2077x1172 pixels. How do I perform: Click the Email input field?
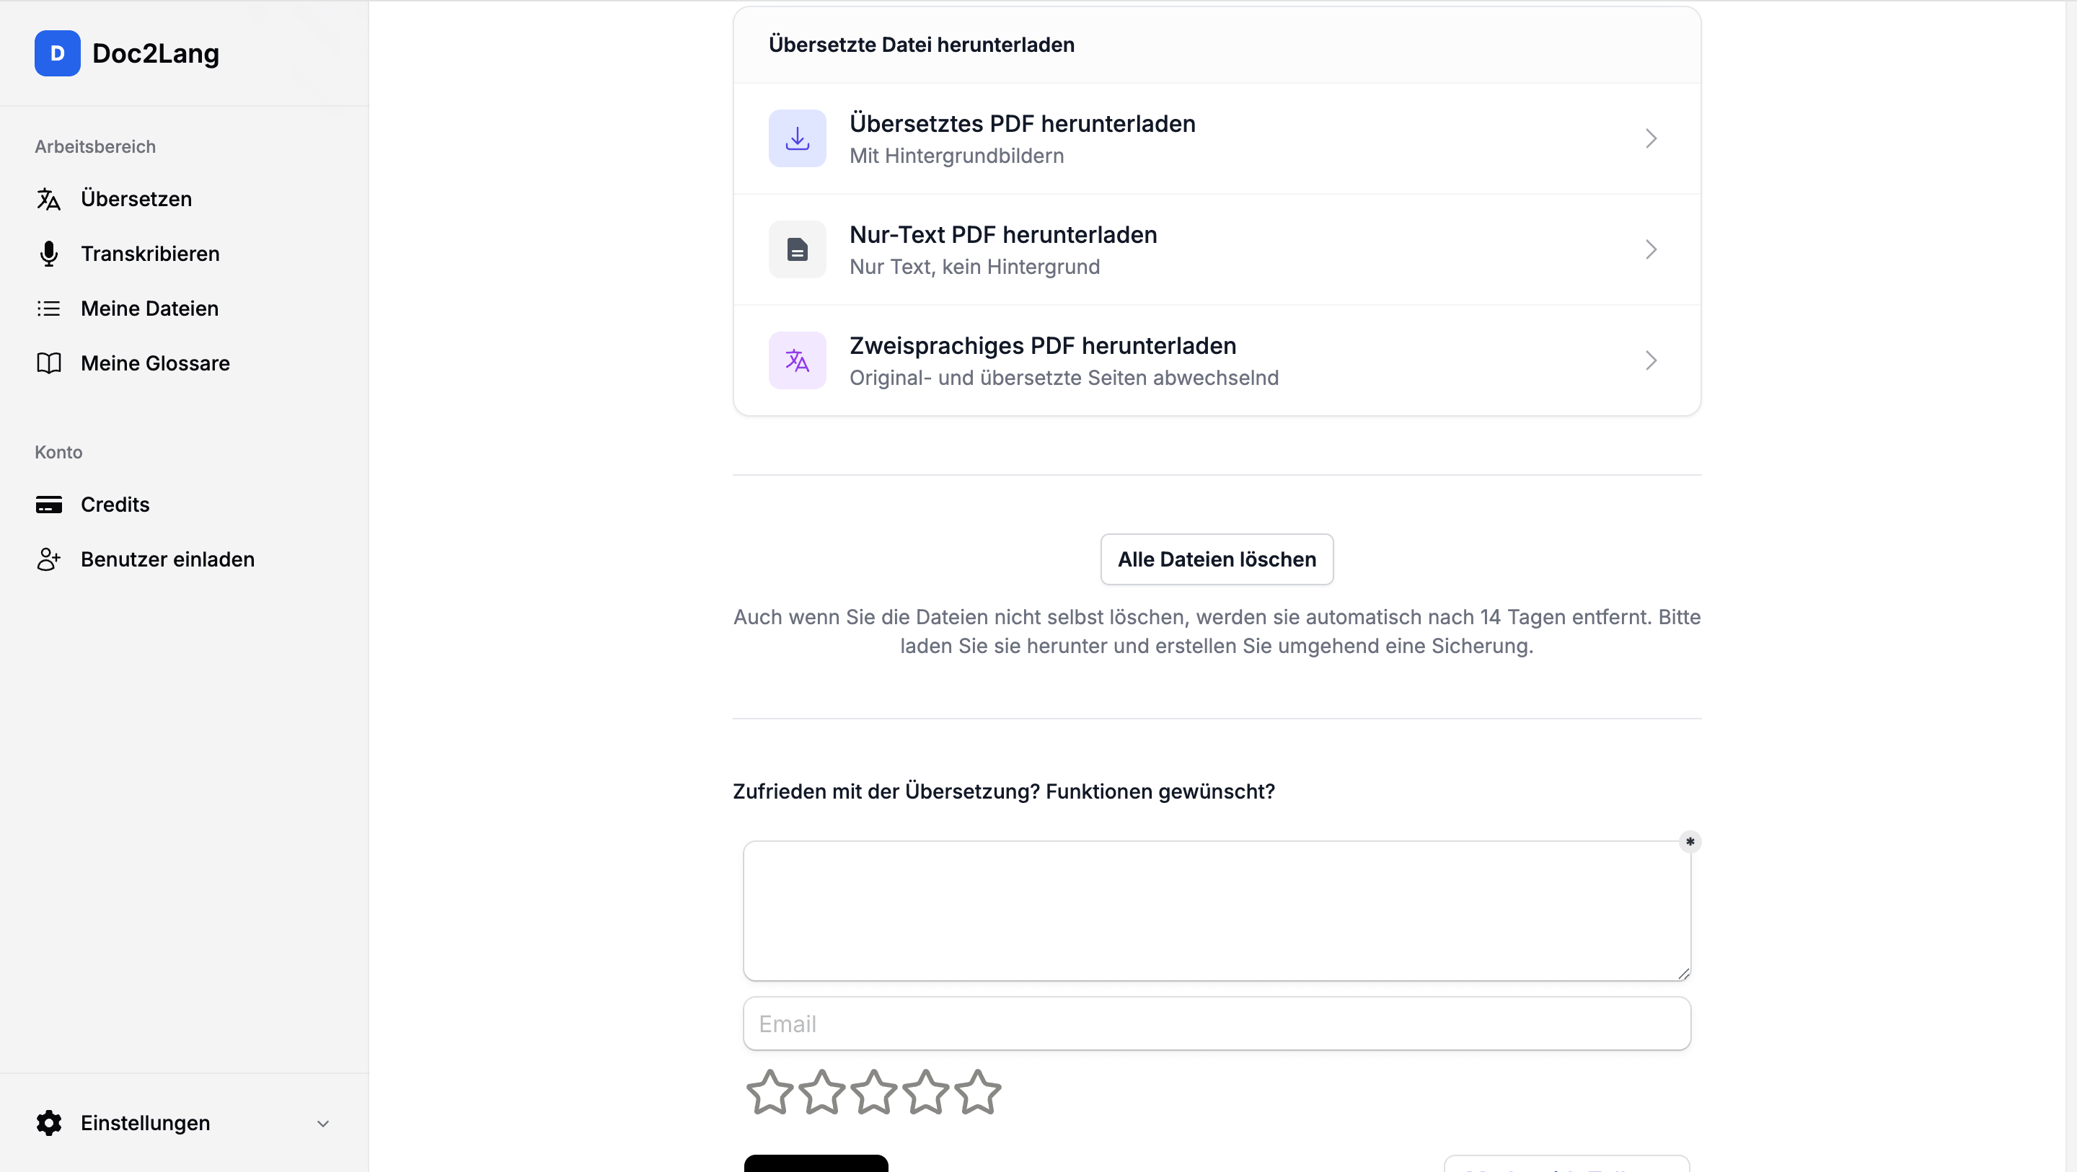[x=1217, y=1024]
